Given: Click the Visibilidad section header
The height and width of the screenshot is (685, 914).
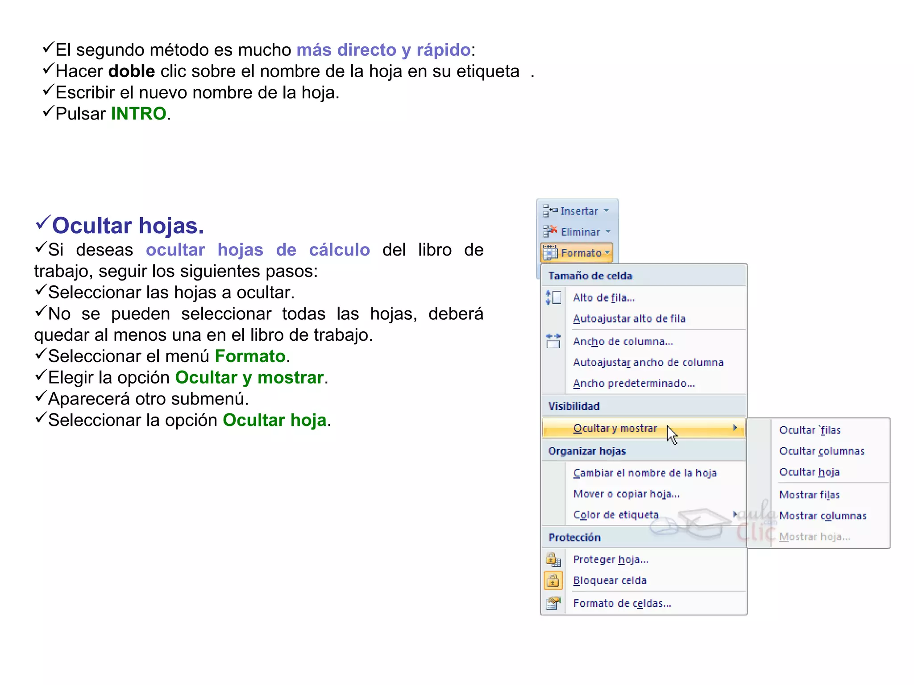Looking at the screenshot, I should tap(574, 406).
